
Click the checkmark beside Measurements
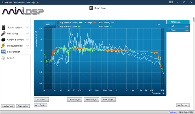pos(27,46)
